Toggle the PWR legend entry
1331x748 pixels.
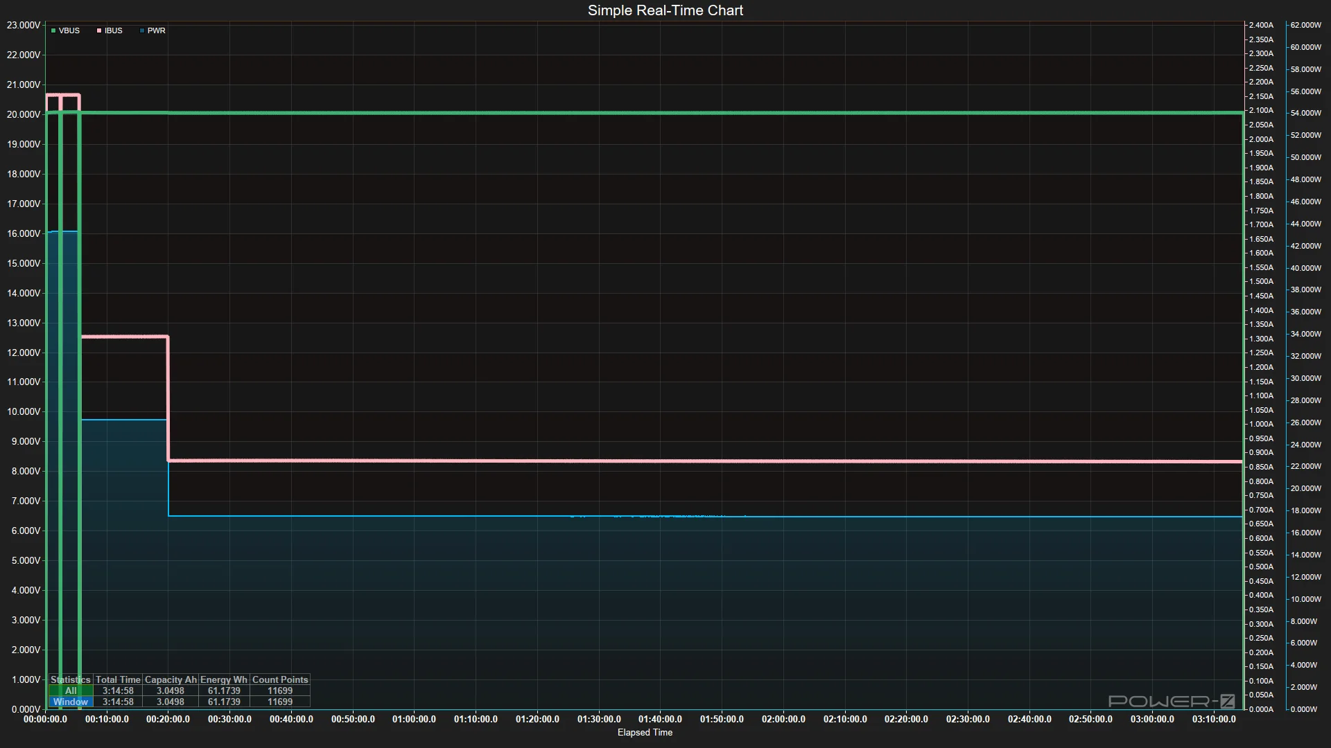click(153, 30)
